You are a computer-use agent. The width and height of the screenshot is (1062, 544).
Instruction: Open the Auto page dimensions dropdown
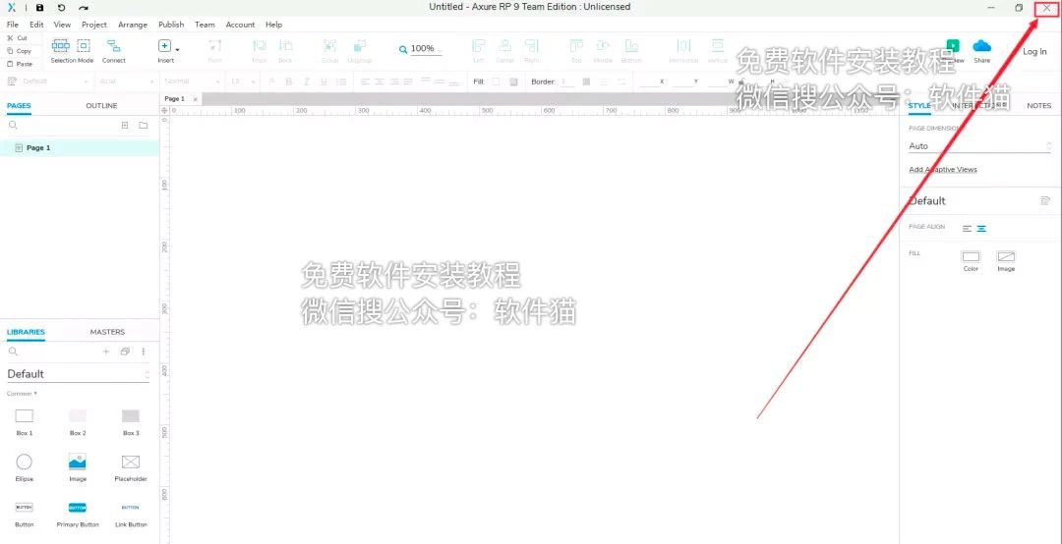(980, 146)
